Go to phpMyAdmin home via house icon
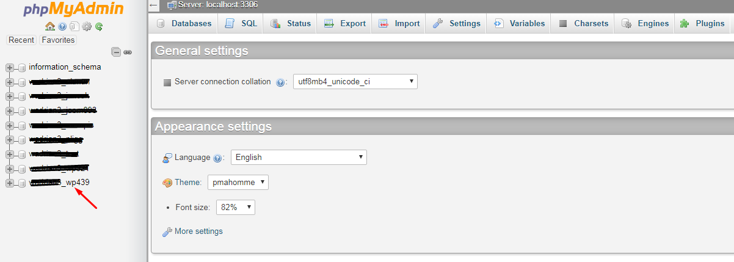 tap(50, 27)
